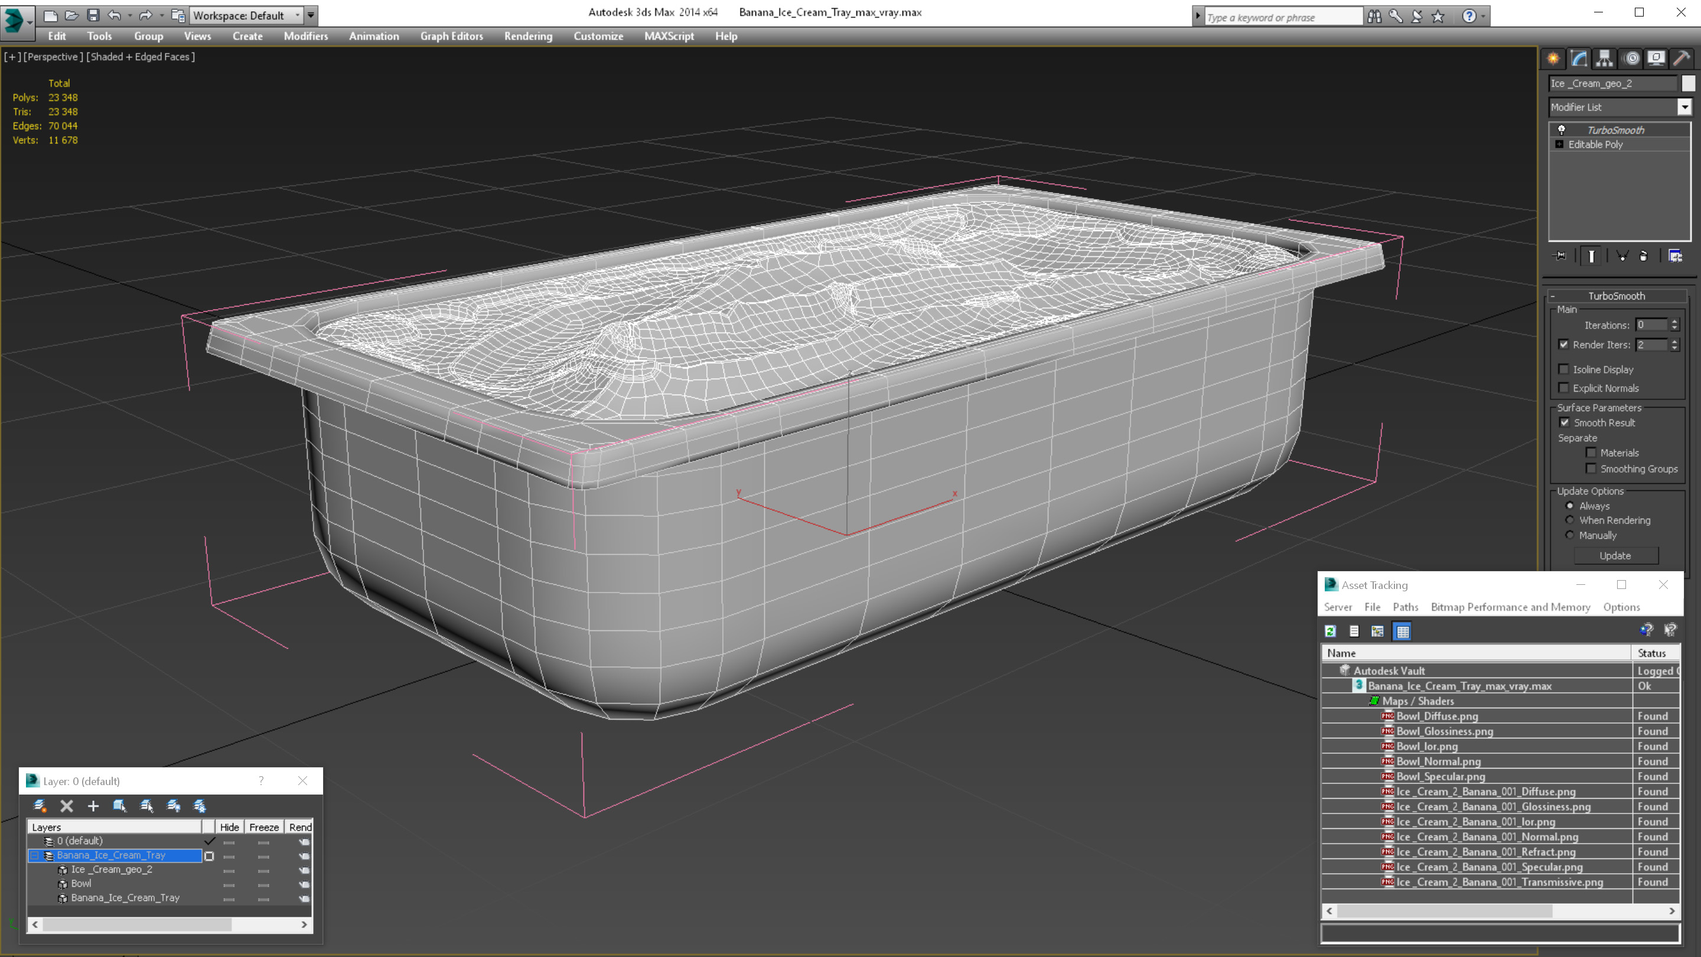
Task: Delete layer X icon in Layer dialog
Action: click(67, 806)
